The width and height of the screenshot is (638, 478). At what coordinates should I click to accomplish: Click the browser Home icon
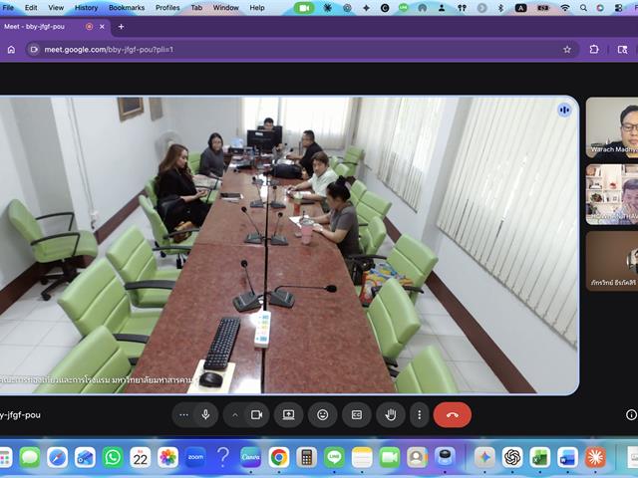click(11, 49)
